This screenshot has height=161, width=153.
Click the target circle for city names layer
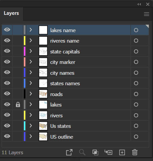136,73
